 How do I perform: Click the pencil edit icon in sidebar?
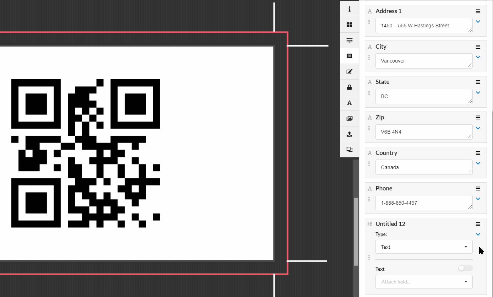tap(349, 71)
